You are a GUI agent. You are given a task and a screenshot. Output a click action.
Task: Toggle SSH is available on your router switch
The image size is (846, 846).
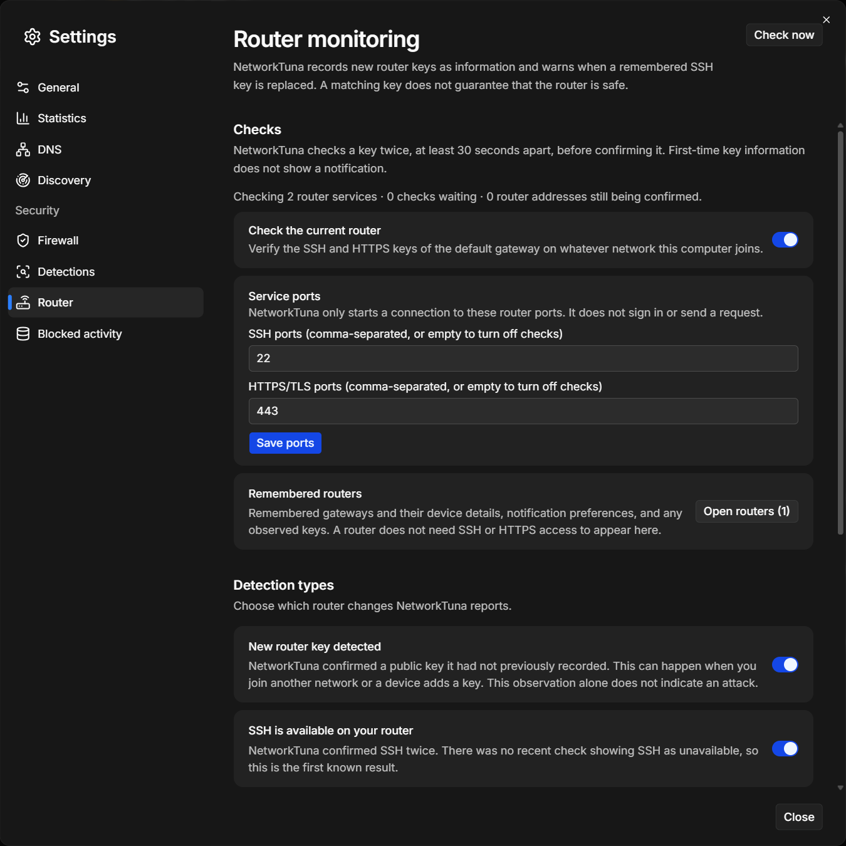coord(785,749)
